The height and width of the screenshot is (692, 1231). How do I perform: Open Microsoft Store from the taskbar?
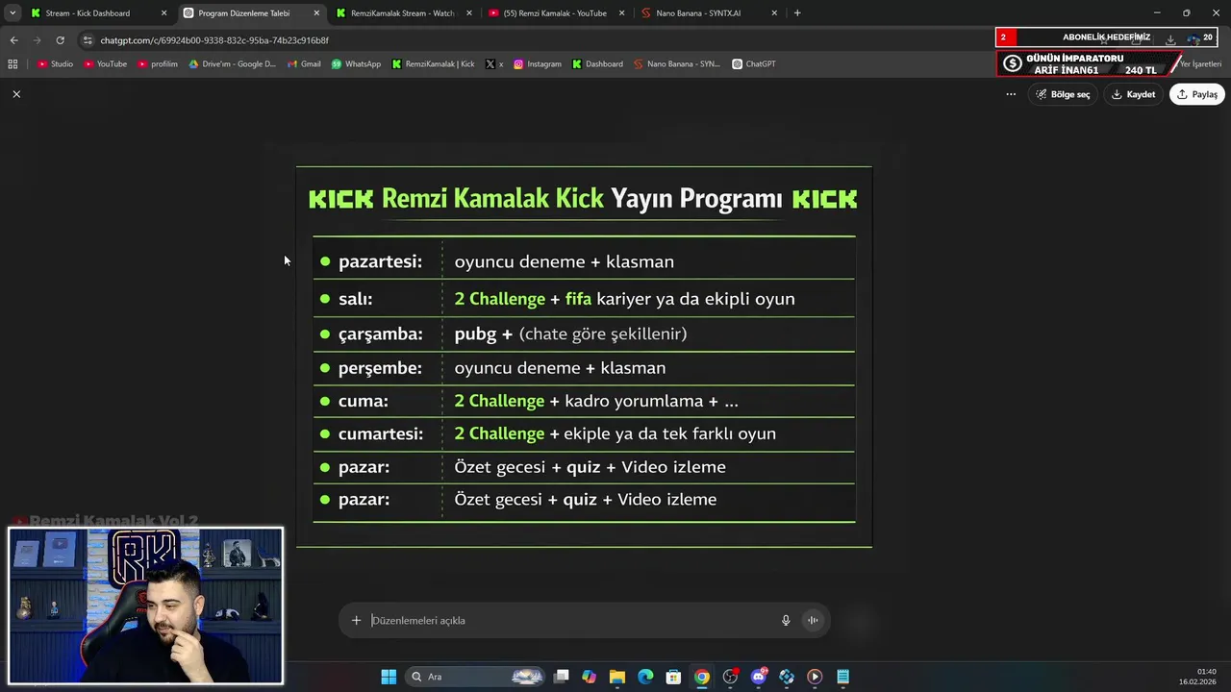(x=674, y=677)
